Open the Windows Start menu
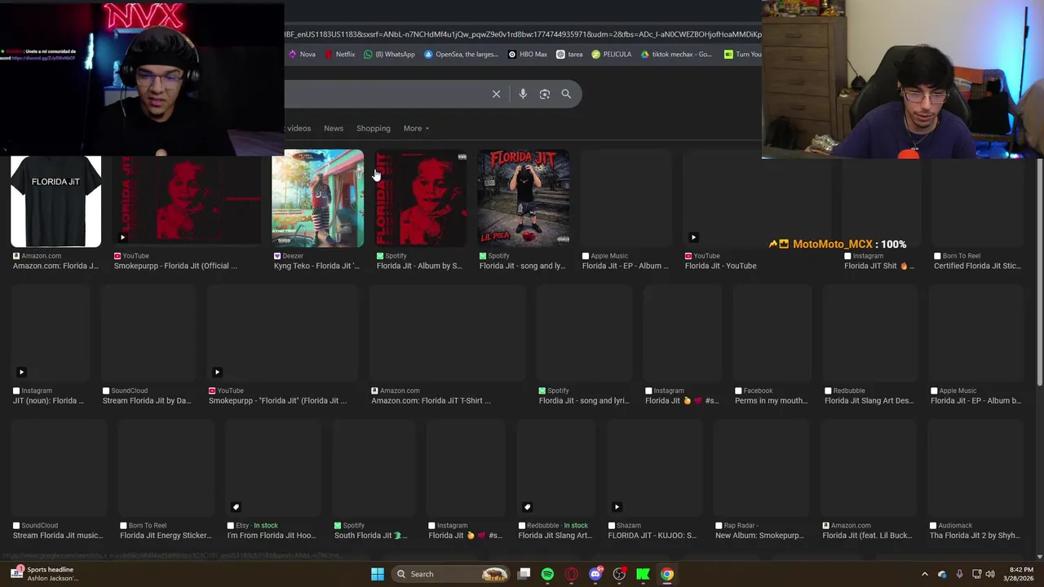This screenshot has width=1044, height=587. [378, 574]
